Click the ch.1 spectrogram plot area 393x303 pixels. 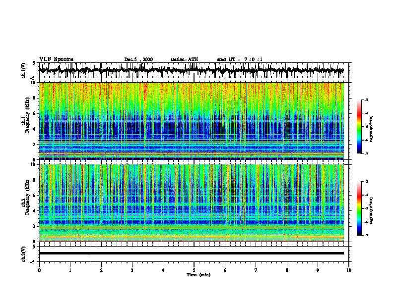coord(191,121)
